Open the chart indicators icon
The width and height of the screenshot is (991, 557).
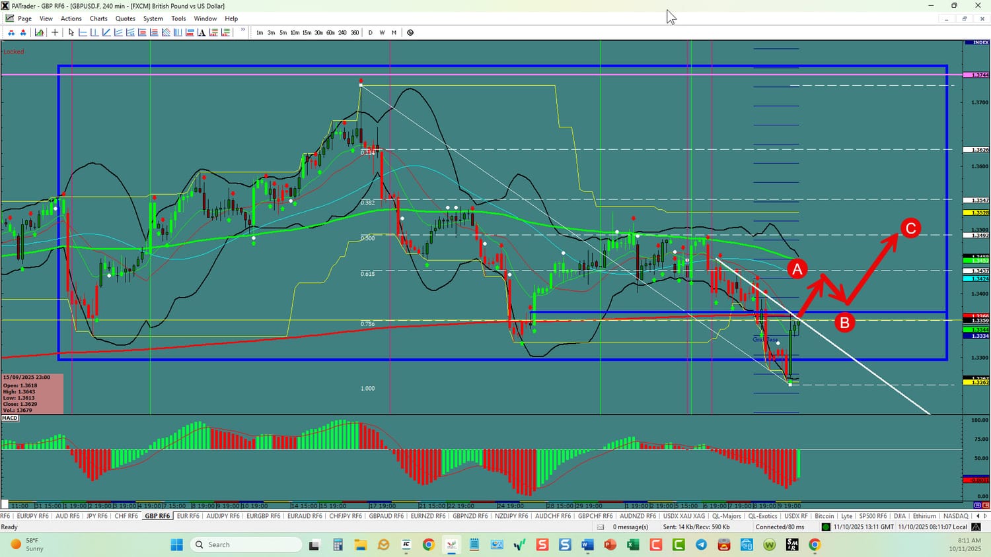(x=40, y=32)
